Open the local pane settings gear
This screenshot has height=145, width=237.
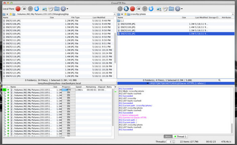(63, 9)
